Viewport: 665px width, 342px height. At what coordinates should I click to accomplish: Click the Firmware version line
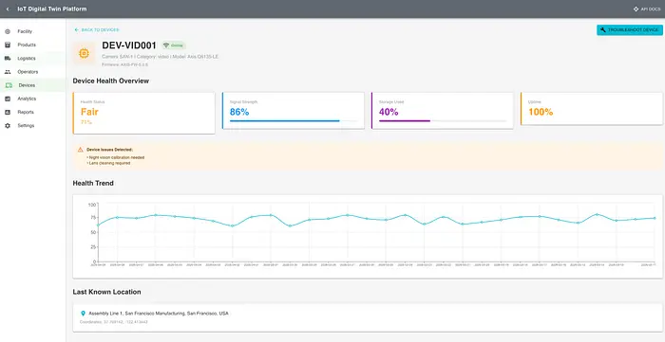[125, 64]
